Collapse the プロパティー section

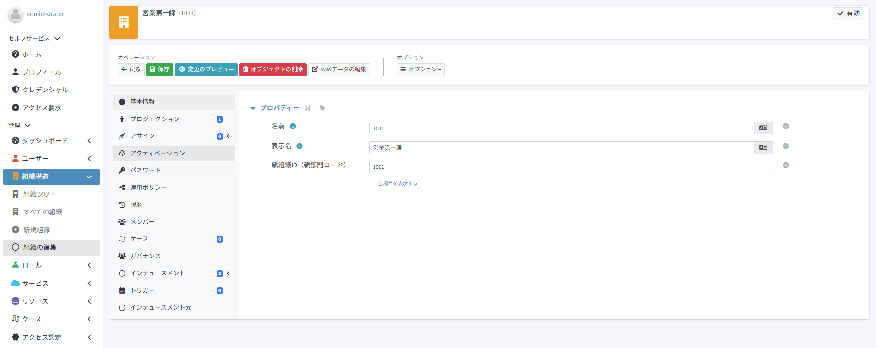[x=253, y=108]
